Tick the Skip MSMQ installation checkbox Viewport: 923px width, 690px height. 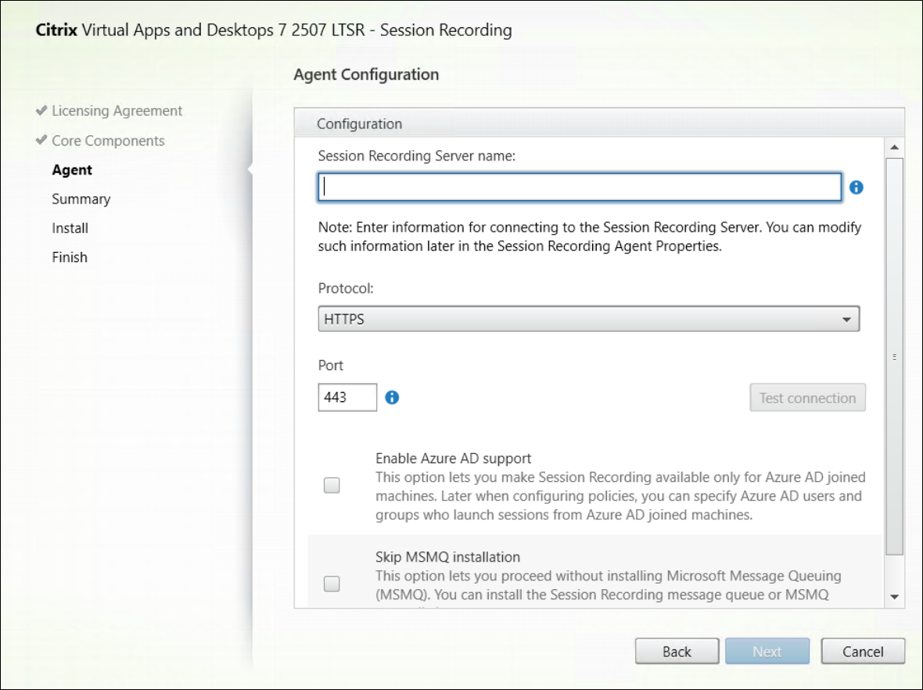(332, 584)
